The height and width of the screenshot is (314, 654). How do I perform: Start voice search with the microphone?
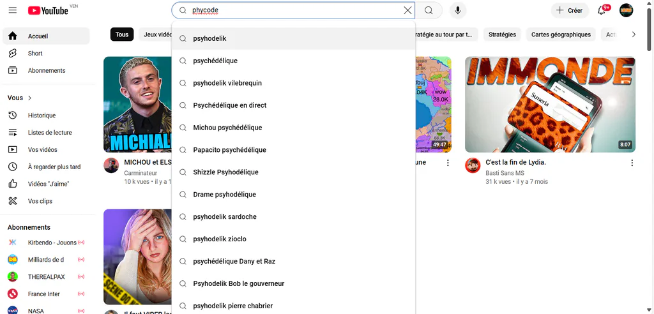click(457, 10)
